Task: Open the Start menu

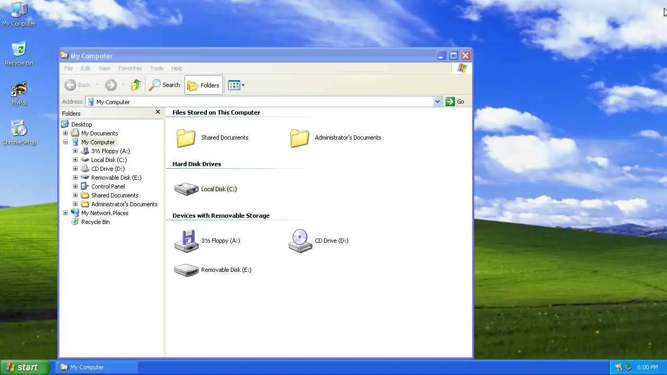Action: click(24, 367)
